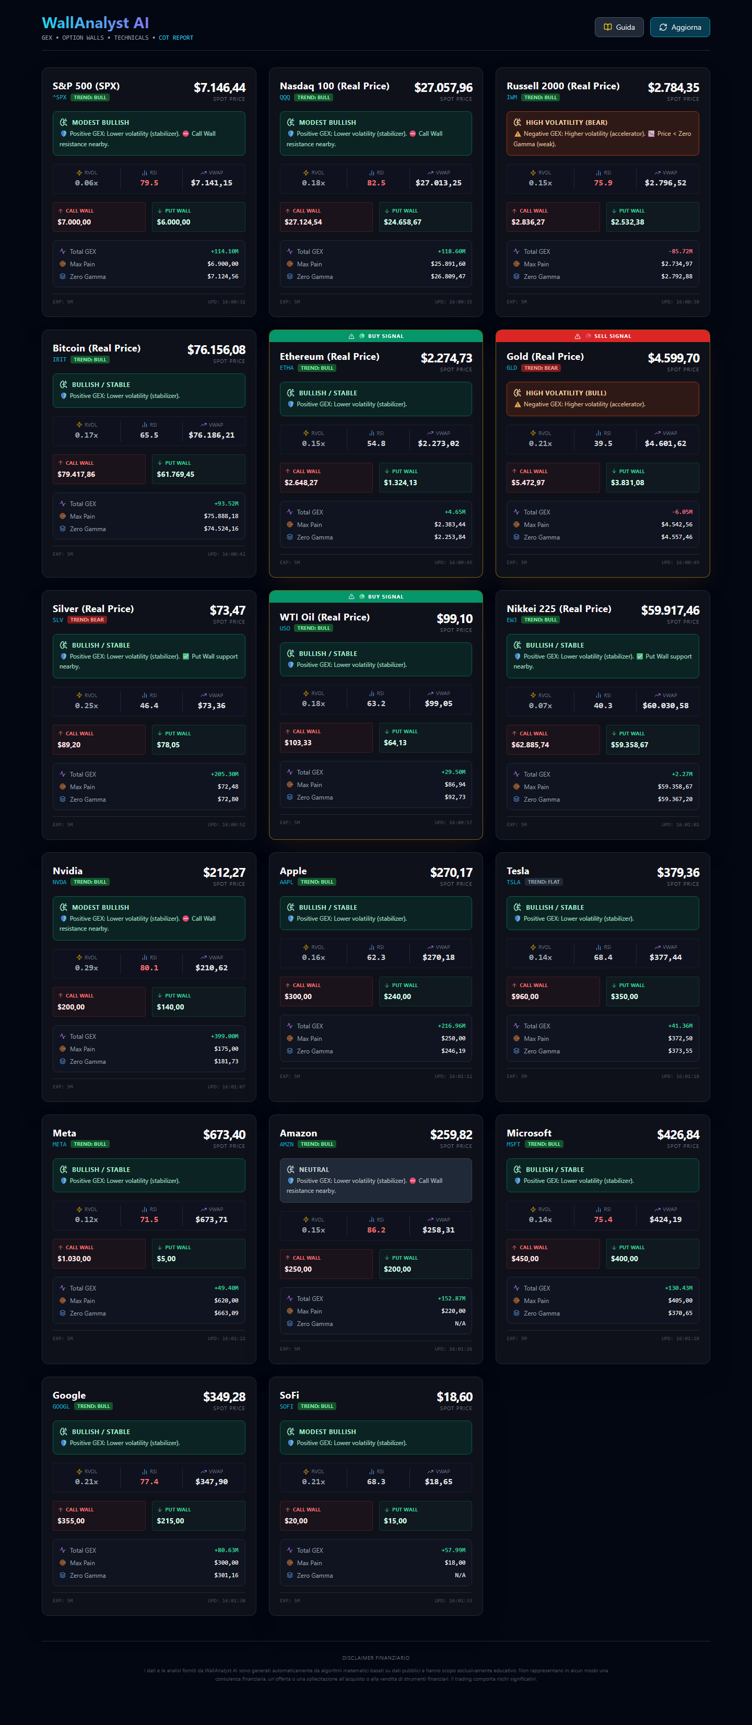
Task: Click the Call Wall value $27.124,54
Action: (x=303, y=222)
